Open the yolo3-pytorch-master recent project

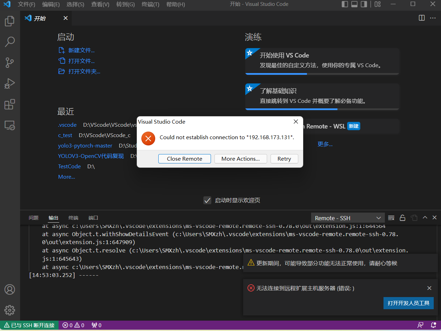coord(85,145)
